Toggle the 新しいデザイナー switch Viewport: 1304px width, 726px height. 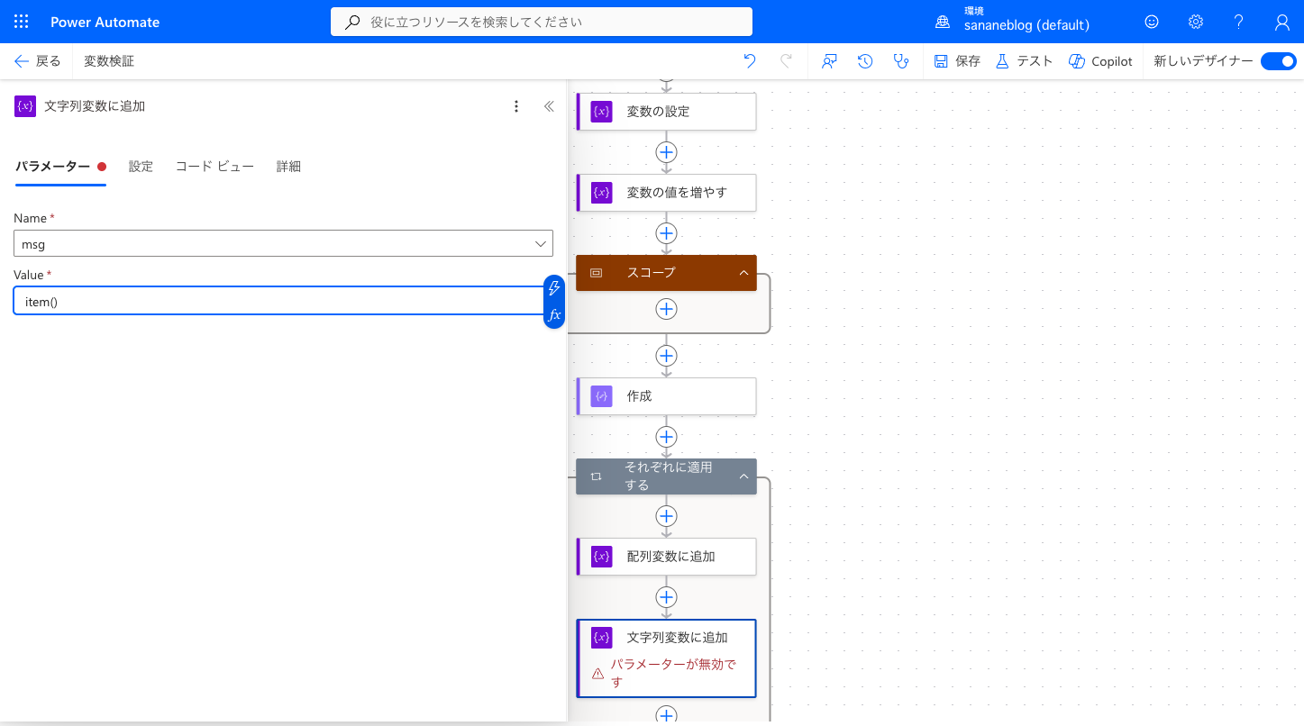click(1278, 61)
